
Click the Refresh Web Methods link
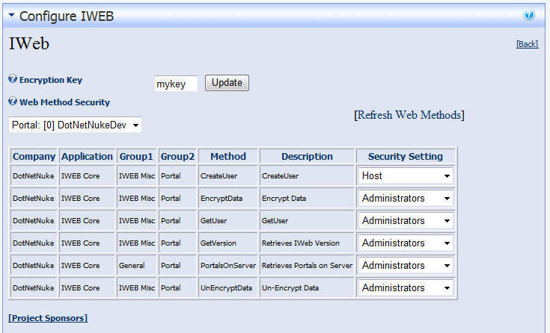[409, 115]
